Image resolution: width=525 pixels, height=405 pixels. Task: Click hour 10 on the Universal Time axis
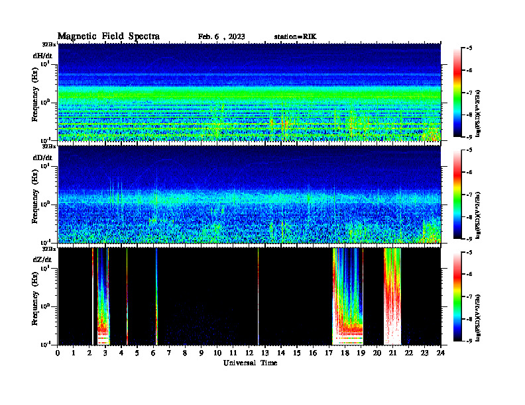pyautogui.click(x=217, y=353)
